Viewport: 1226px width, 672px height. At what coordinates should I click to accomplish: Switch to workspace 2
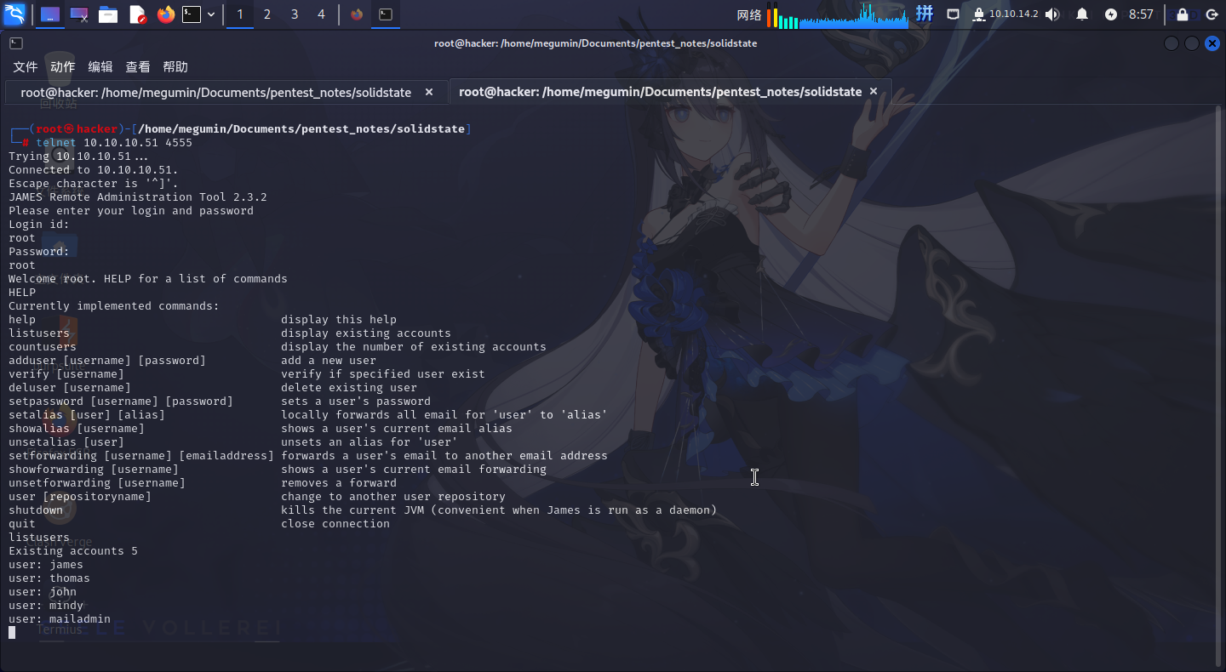pyautogui.click(x=267, y=14)
